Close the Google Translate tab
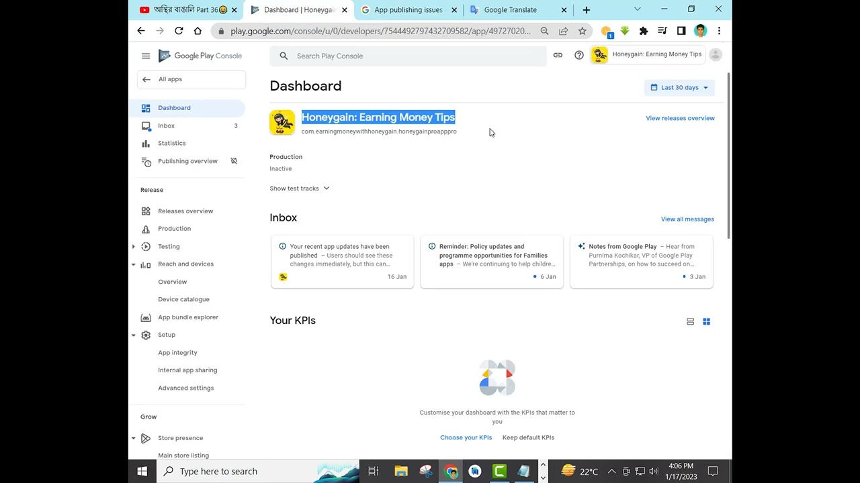 pyautogui.click(x=564, y=10)
